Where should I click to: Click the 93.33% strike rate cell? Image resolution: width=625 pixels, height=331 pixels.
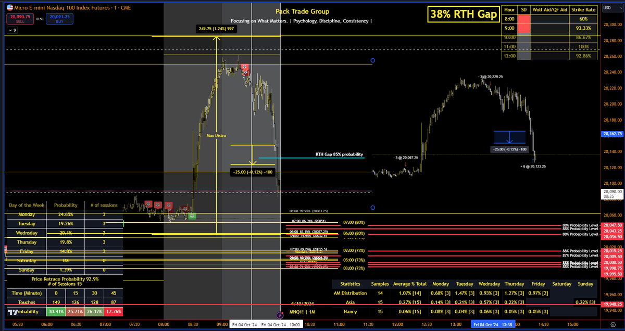(583, 28)
